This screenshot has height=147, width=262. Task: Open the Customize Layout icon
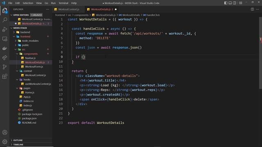pyautogui.click(x=241, y=3)
